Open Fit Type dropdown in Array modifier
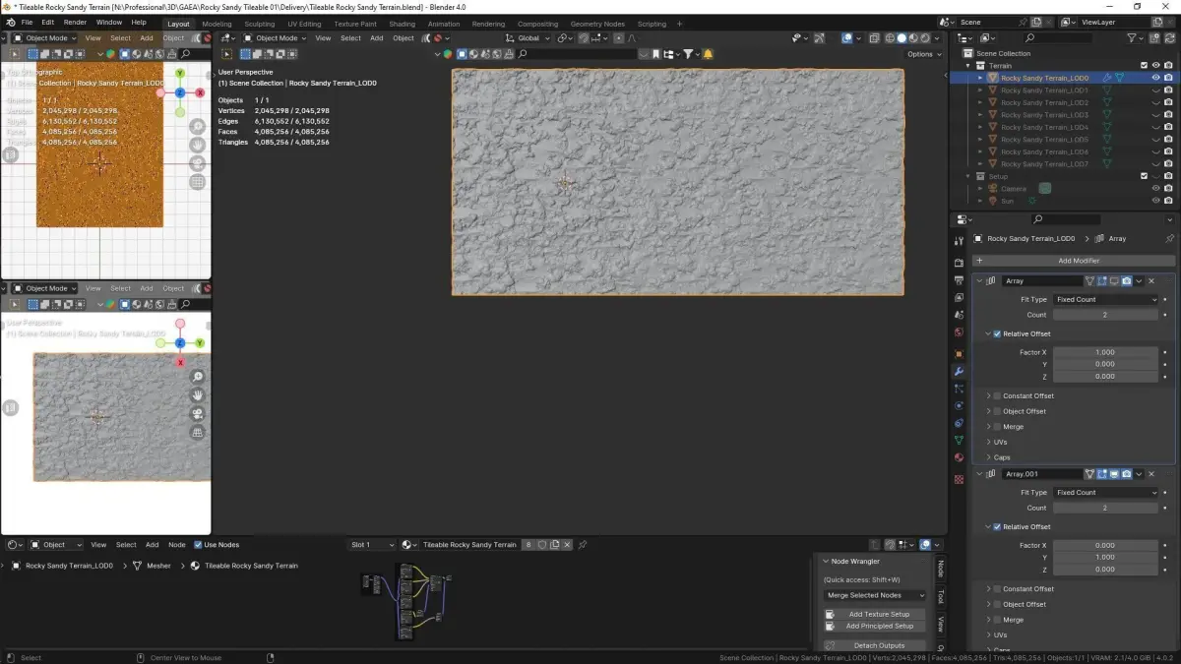1181x664 pixels. tap(1105, 299)
